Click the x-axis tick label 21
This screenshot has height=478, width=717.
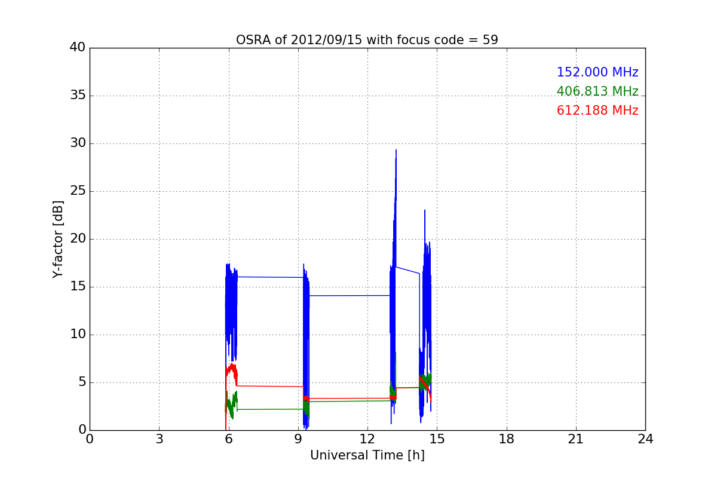tap(575, 439)
